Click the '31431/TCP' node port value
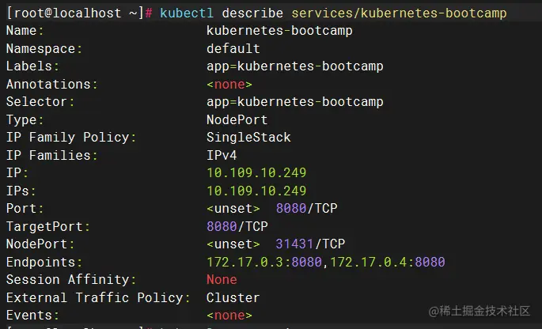This screenshot has width=542, height=329. [310, 244]
